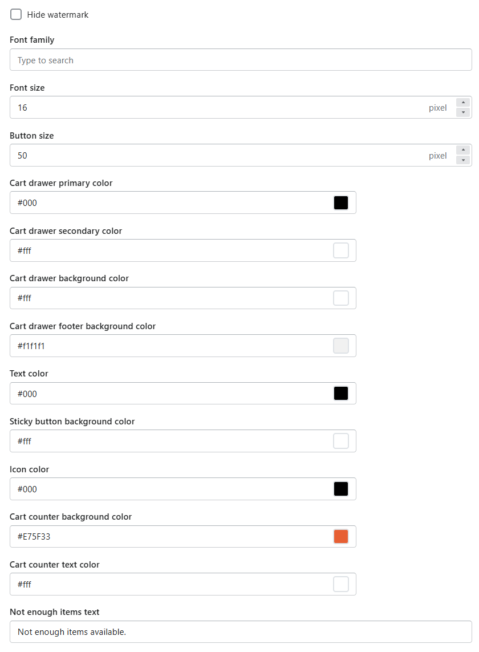Increase Font size with up arrow
The image size is (479, 652).
point(463,102)
